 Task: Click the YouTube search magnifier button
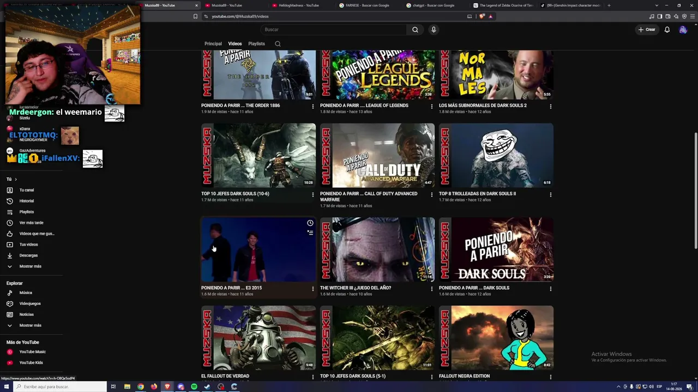point(415,29)
